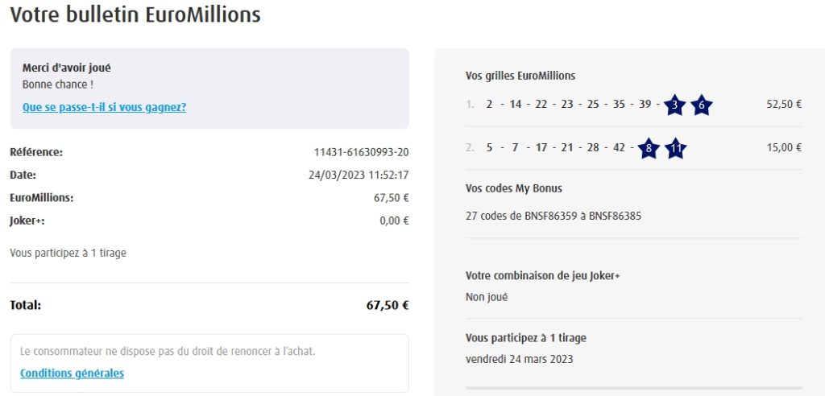Click the 'Non joué' Joker+ status
Viewport: 825px width, 396px height.
pos(487,297)
